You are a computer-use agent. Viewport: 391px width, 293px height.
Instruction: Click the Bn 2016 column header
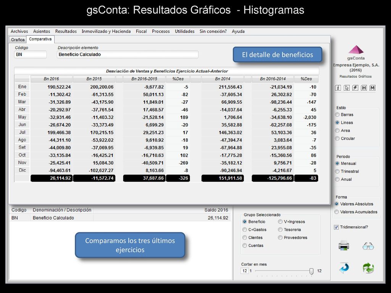(52, 79)
